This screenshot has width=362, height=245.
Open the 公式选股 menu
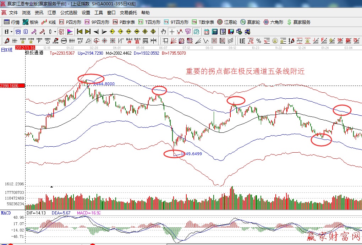point(68,12)
